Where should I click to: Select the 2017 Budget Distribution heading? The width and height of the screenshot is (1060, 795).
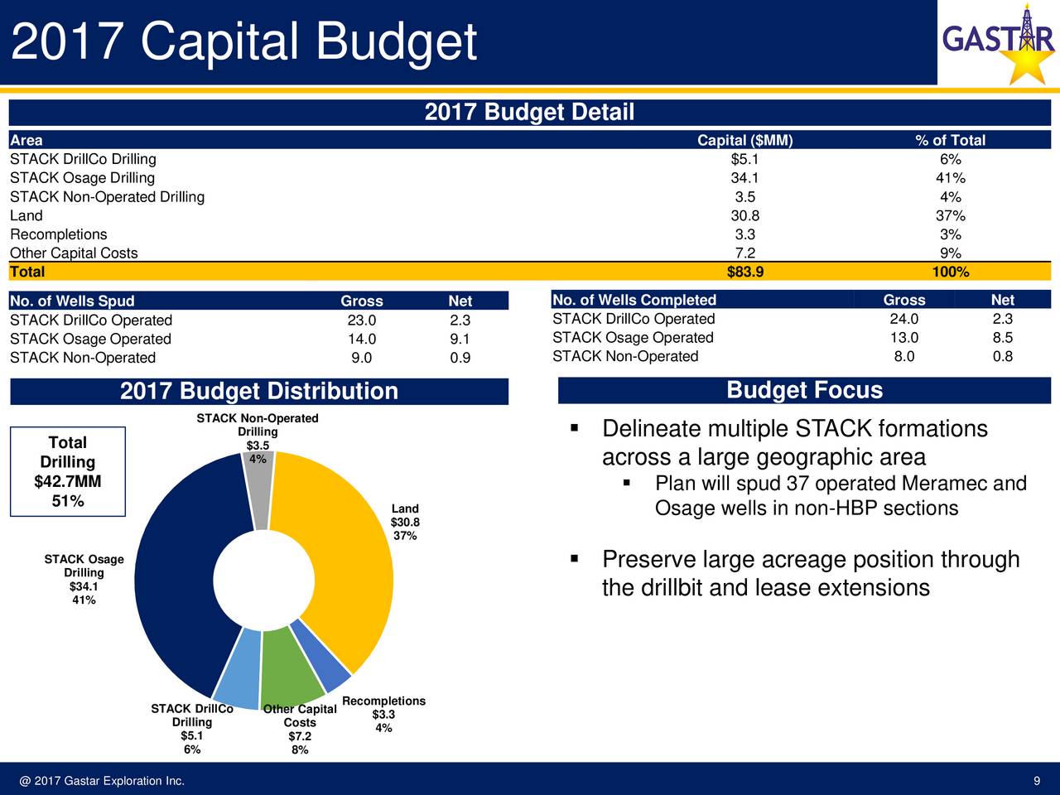[259, 391]
